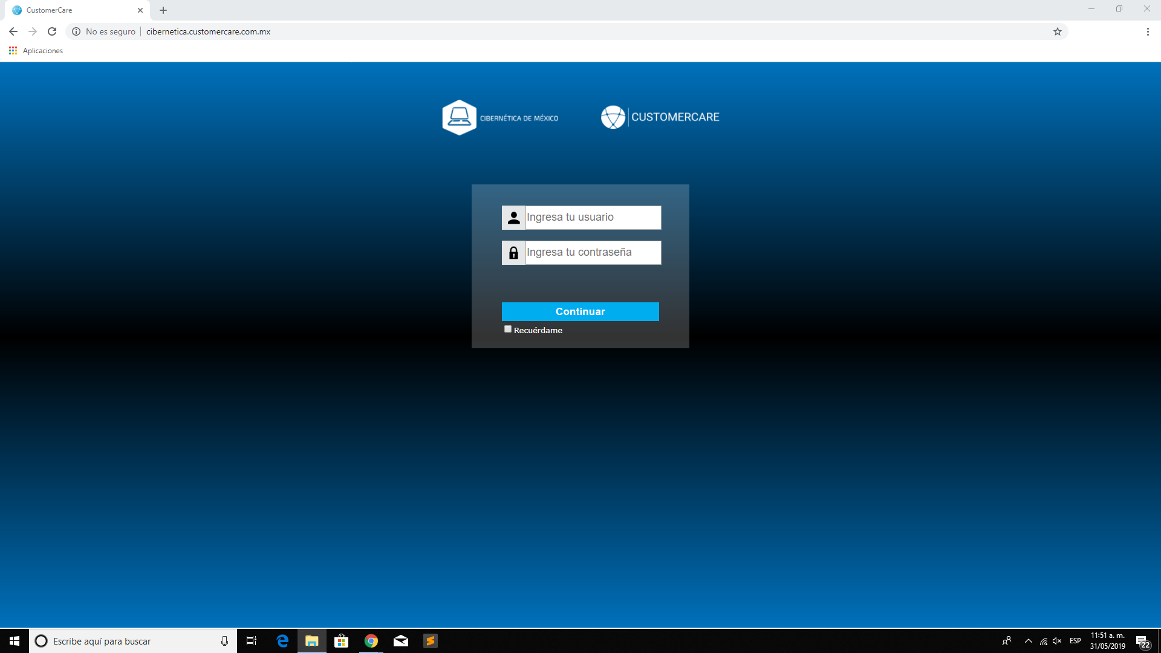Image resolution: width=1161 pixels, height=653 pixels.
Task: Bookmark this page with the star icon
Action: coord(1057,31)
